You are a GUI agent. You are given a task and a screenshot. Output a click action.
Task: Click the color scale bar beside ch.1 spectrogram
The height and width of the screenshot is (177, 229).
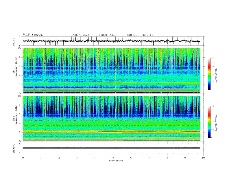[209, 74]
